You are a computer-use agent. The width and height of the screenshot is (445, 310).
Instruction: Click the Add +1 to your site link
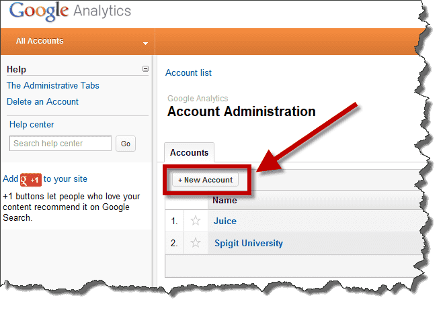[x=45, y=179]
